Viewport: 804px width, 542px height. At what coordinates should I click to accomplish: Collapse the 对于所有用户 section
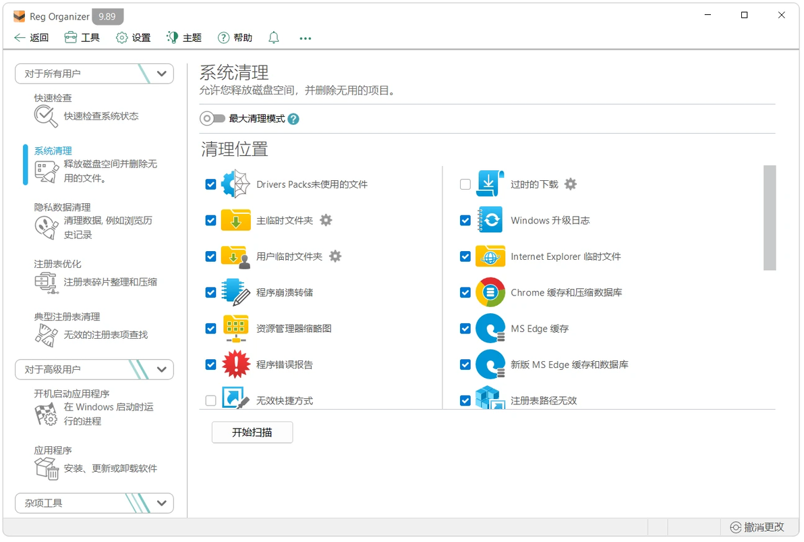coord(94,74)
